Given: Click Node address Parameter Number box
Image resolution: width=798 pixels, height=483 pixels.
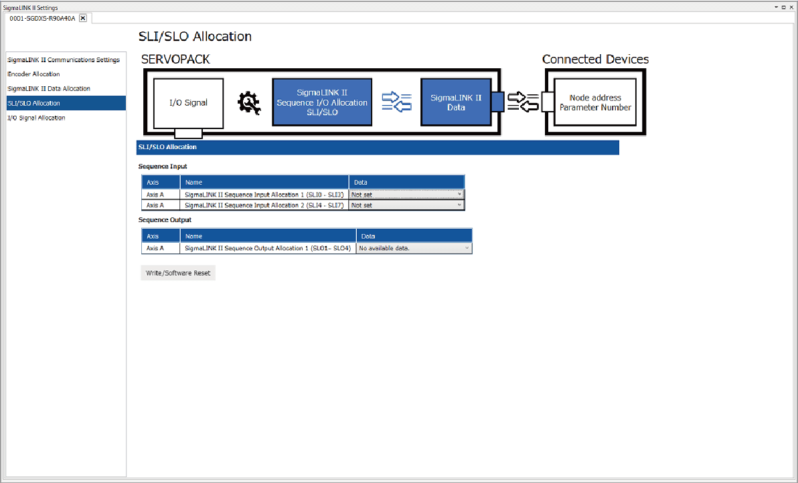Looking at the screenshot, I should 595,102.
